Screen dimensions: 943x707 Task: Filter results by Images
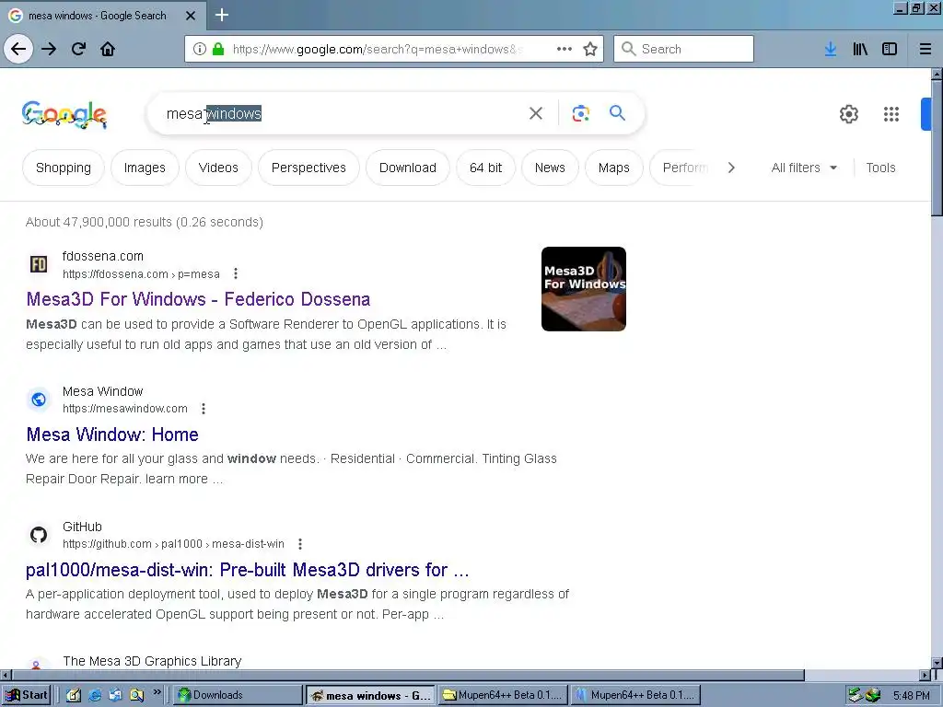click(145, 168)
